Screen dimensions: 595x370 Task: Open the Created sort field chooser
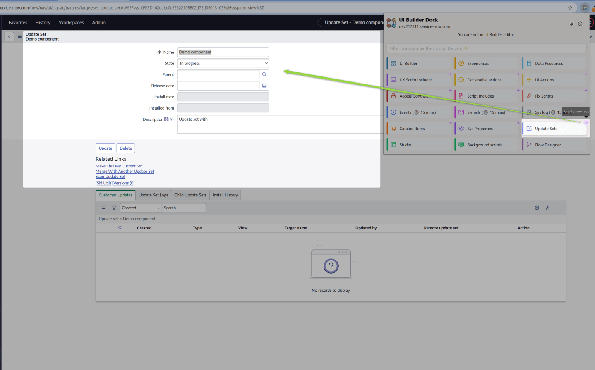141,208
